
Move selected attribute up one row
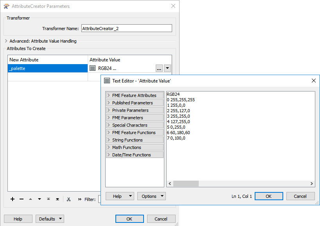(x=31, y=199)
